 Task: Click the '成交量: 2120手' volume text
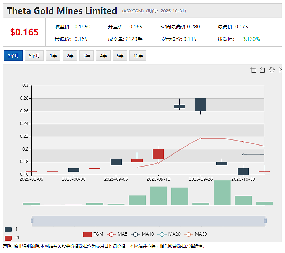125,39
